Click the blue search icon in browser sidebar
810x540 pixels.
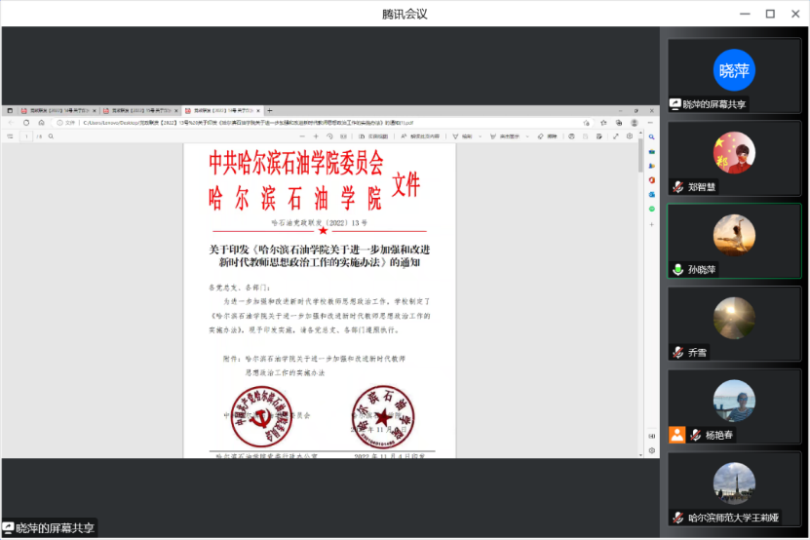[651, 138]
